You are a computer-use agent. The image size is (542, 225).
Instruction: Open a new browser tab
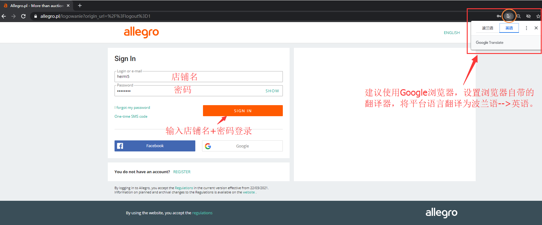click(x=80, y=6)
